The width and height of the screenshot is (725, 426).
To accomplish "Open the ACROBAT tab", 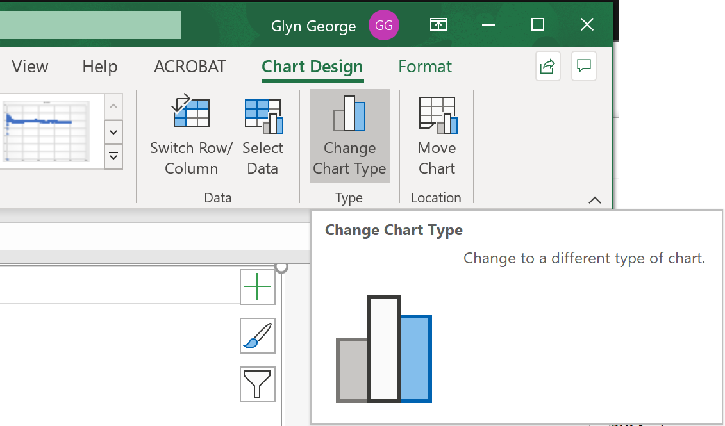I will (190, 67).
